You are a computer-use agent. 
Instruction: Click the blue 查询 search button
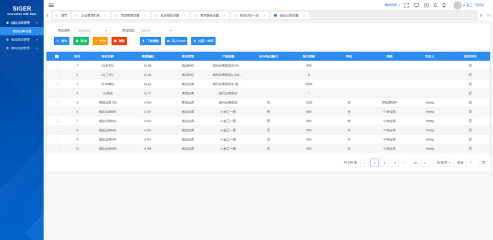click(62, 41)
